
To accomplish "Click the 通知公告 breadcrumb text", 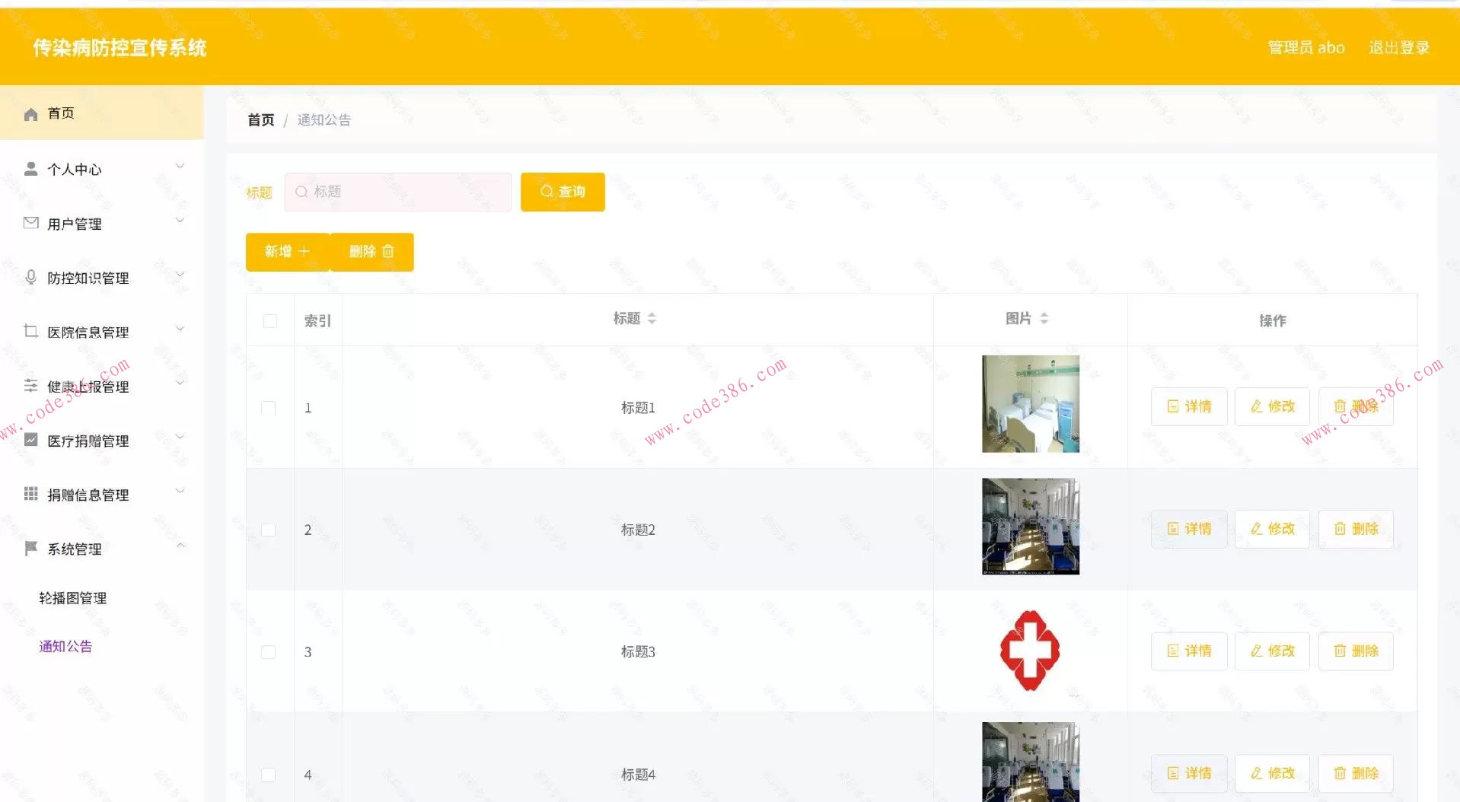I will (x=324, y=120).
